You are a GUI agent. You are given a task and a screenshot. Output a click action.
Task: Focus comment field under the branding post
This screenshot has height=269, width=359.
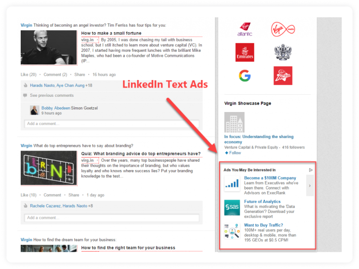112,218
